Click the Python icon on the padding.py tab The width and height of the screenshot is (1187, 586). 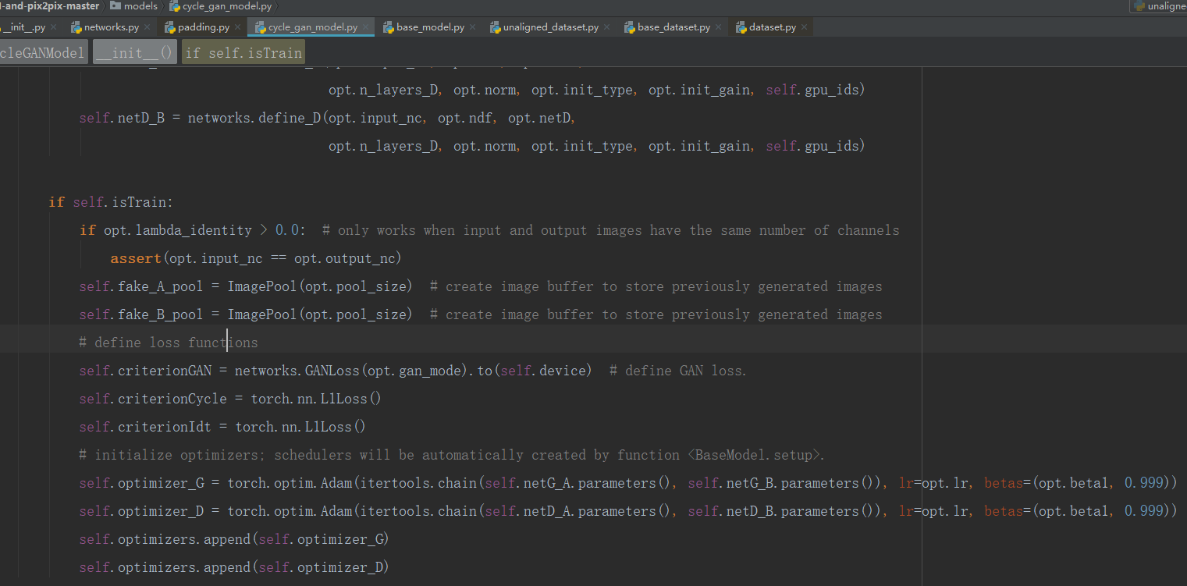169,26
